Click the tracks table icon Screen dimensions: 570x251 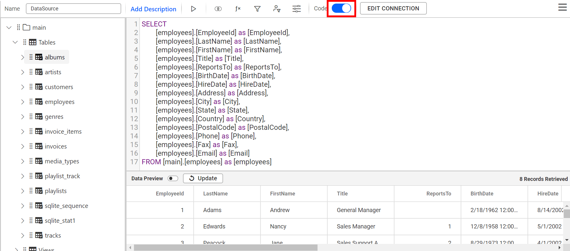click(x=39, y=235)
